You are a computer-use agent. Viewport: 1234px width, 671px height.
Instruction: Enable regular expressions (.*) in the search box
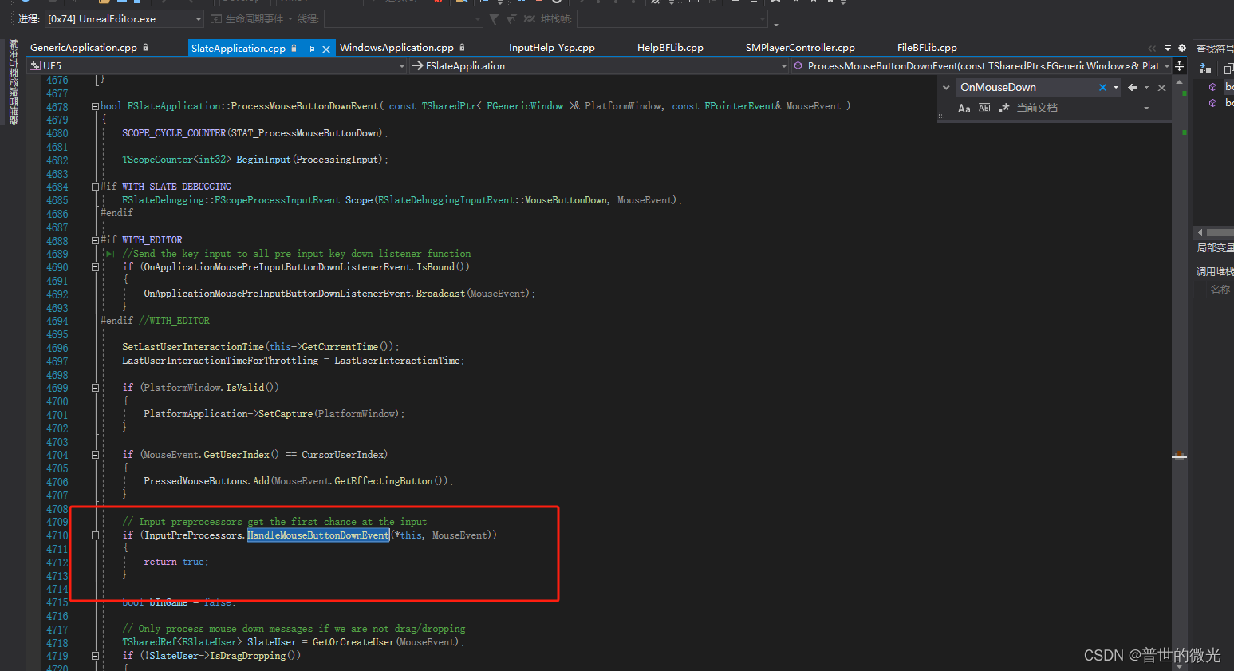pos(1003,108)
